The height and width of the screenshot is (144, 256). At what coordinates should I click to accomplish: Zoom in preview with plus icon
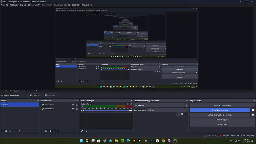click(10, 91)
